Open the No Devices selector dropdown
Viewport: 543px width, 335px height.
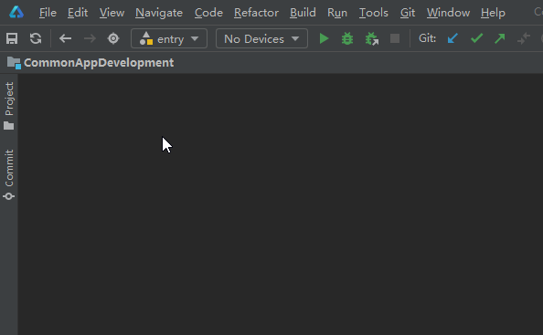[261, 38]
